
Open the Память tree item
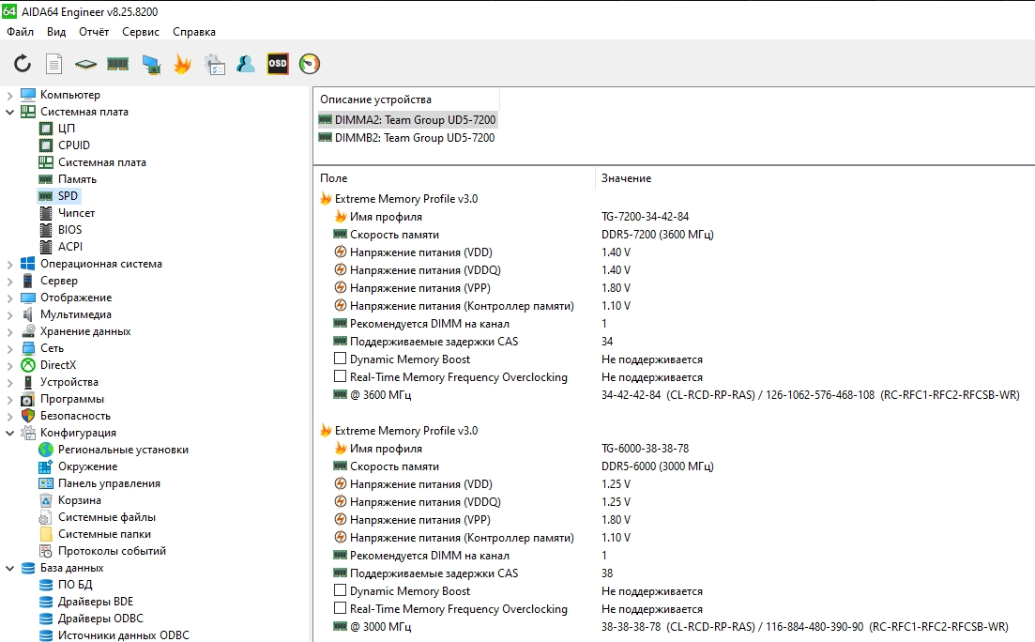[x=77, y=179]
